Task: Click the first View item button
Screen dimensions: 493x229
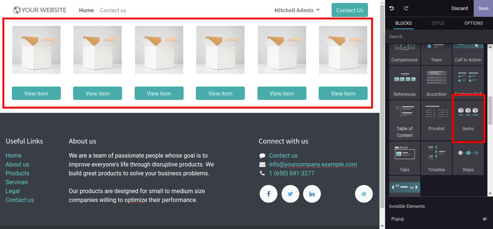Action: 36,93
